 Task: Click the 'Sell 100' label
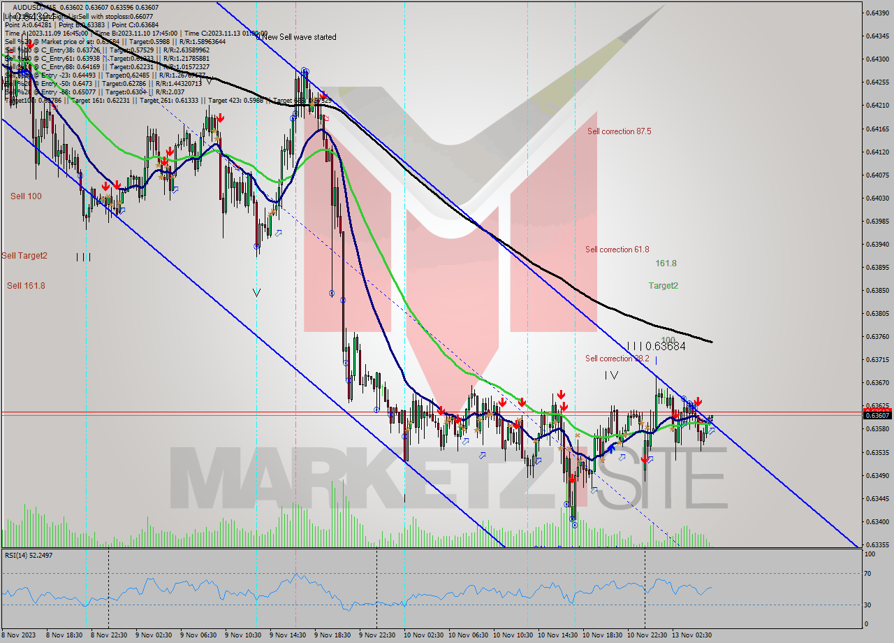click(x=26, y=196)
